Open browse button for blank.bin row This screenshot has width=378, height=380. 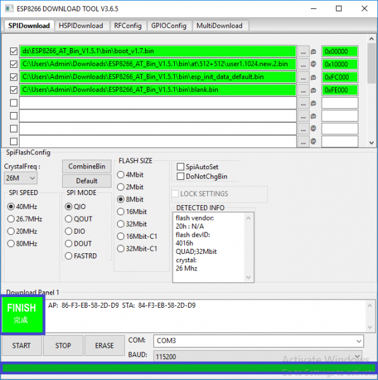click(x=303, y=90)
